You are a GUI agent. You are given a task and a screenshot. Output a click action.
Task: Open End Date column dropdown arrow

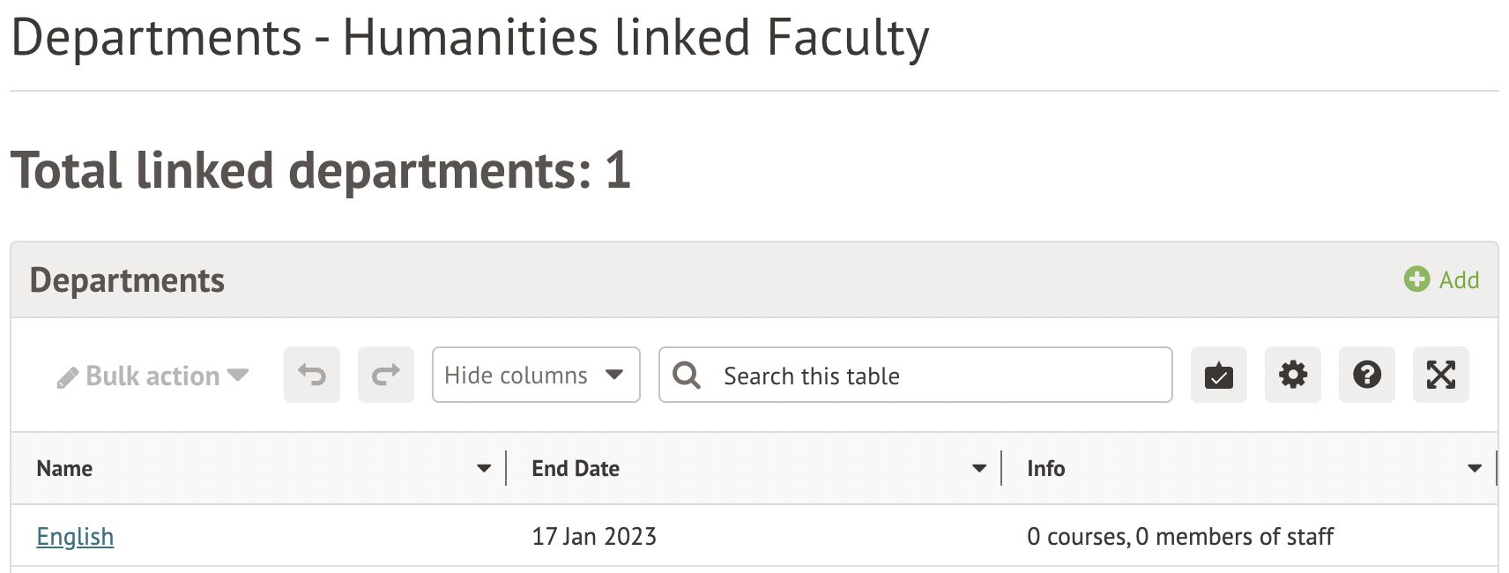[979, 468]
